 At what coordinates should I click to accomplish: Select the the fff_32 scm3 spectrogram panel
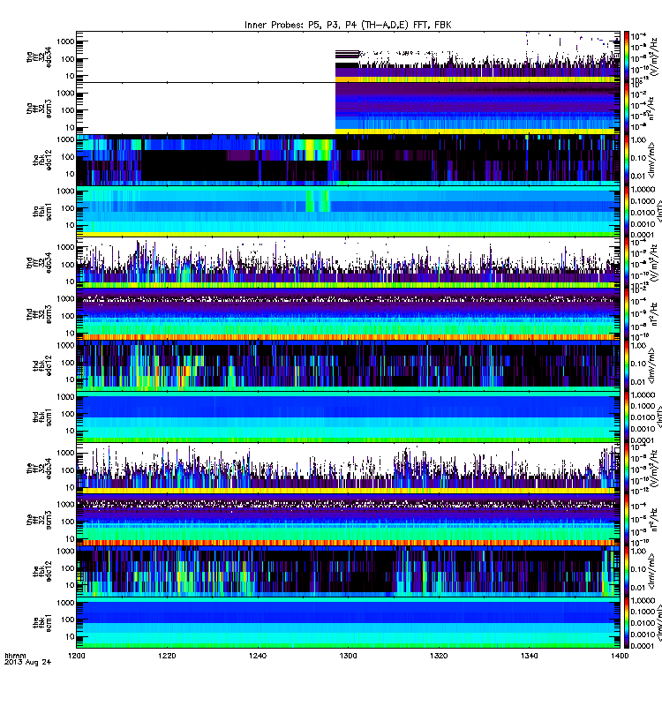[348, 519]
